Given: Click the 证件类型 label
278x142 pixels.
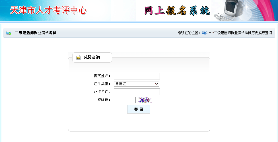Looking at the screenshot, I should [102, 84].
